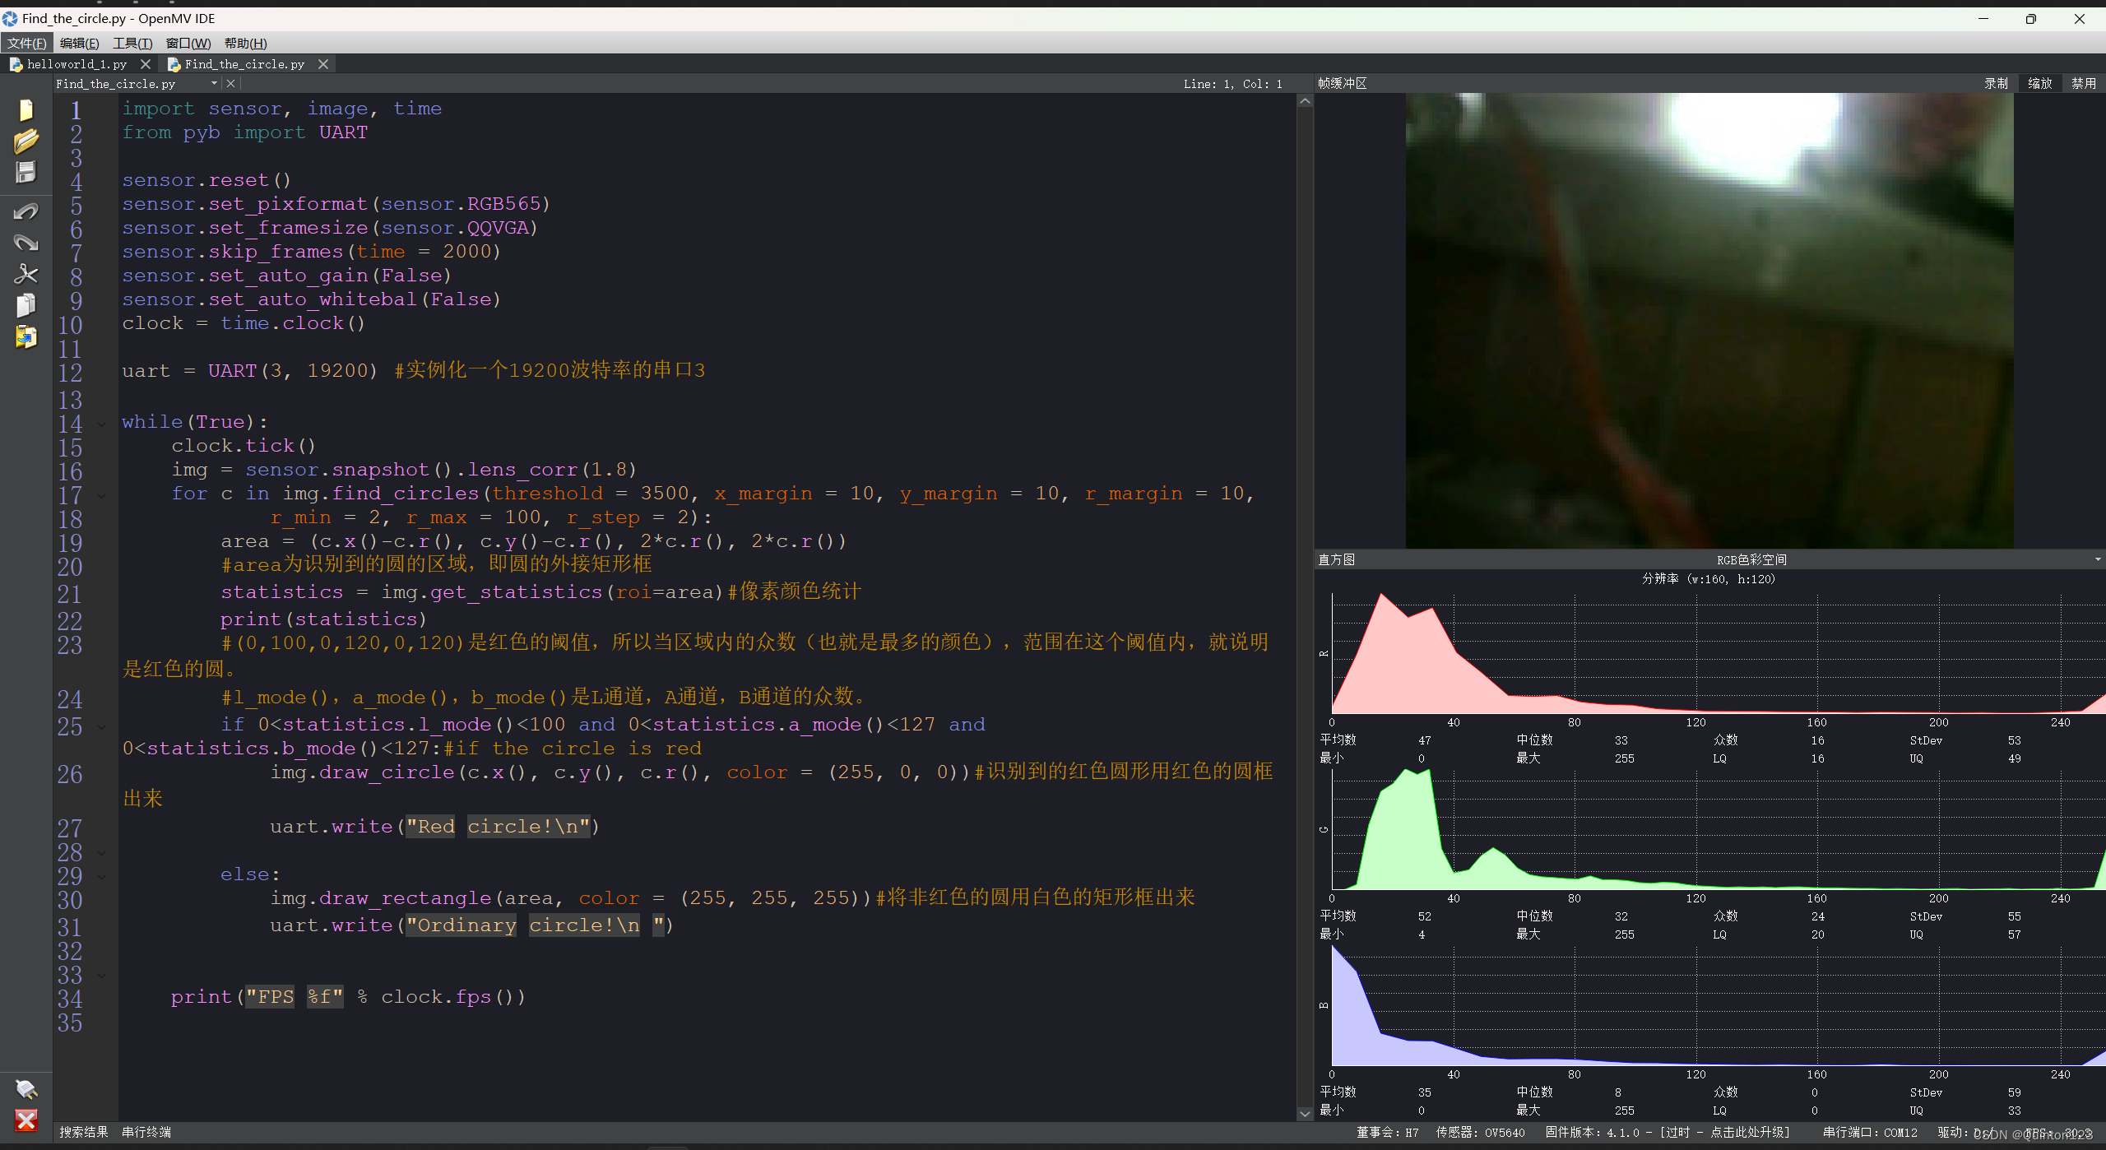
Task: Toggle 录制 recording in frame buffer
Action: [1996, 83]
